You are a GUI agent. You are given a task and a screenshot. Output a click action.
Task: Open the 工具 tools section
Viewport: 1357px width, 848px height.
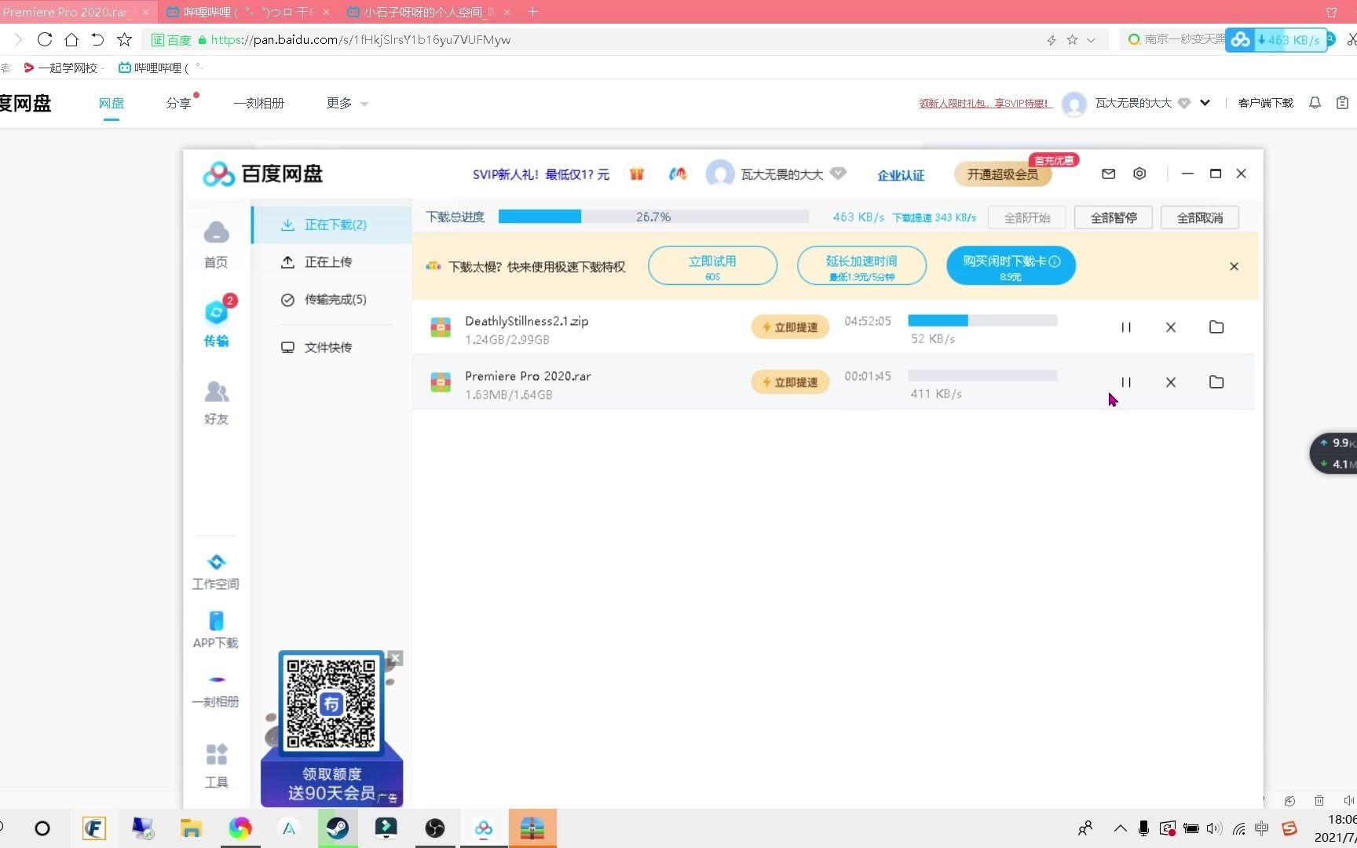pyautogui.click(x=216, y=766)
